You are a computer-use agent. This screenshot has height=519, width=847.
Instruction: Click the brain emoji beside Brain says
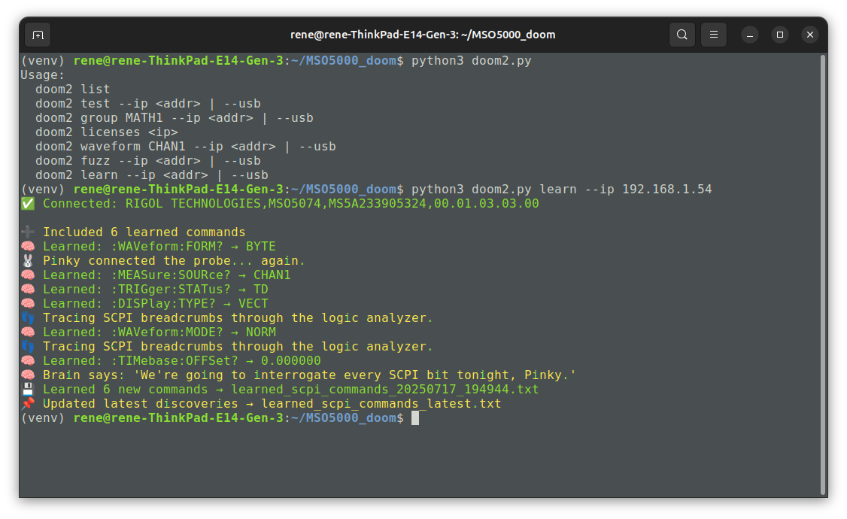click(x=28, y=375)
